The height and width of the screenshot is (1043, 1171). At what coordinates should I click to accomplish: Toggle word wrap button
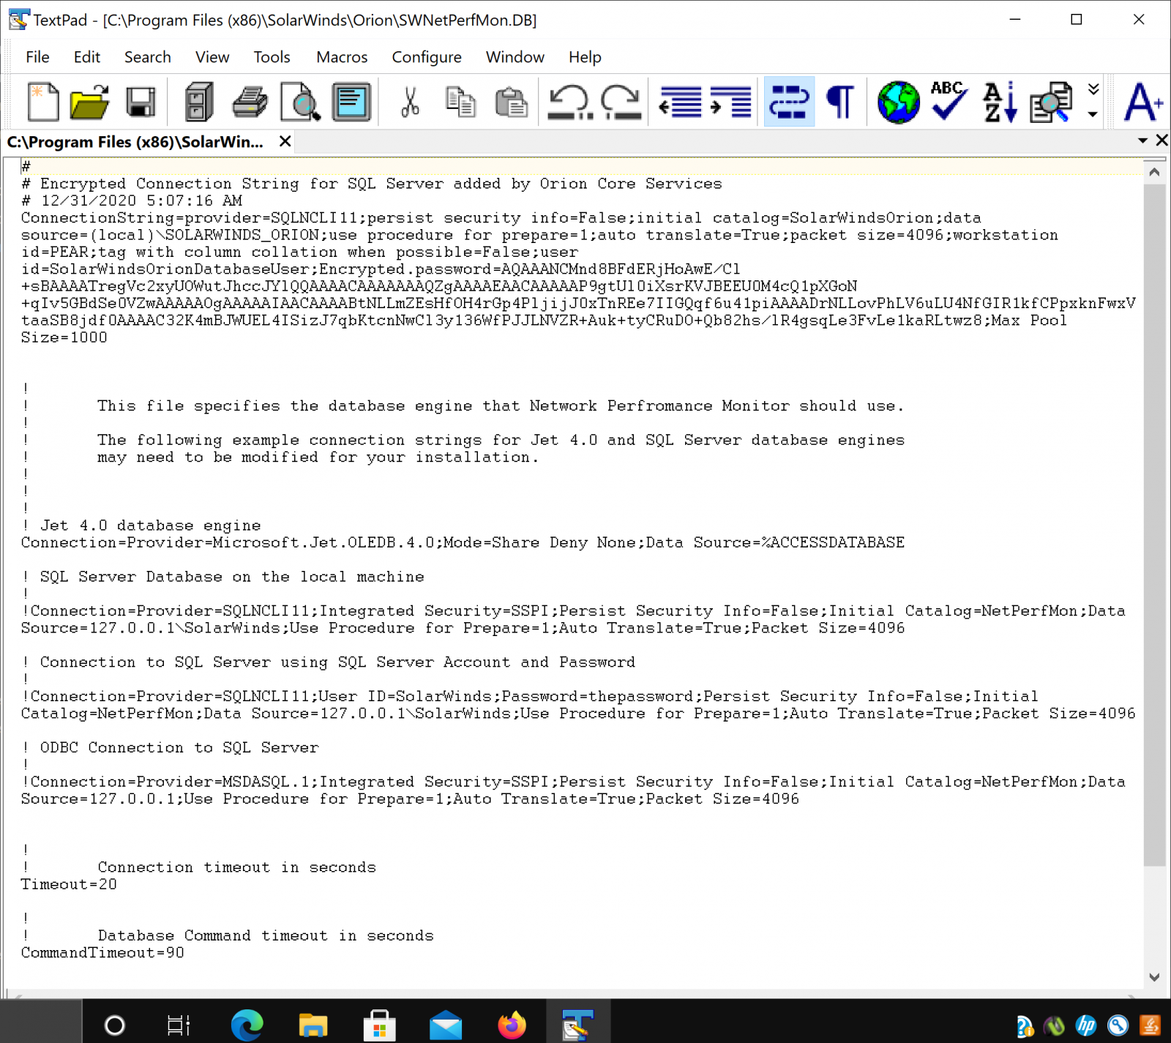click(789, 102)
